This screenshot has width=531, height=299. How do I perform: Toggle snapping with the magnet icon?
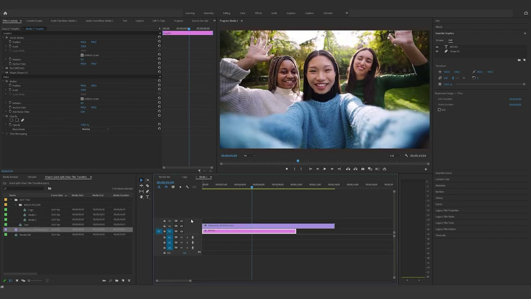tap(166, 187)
